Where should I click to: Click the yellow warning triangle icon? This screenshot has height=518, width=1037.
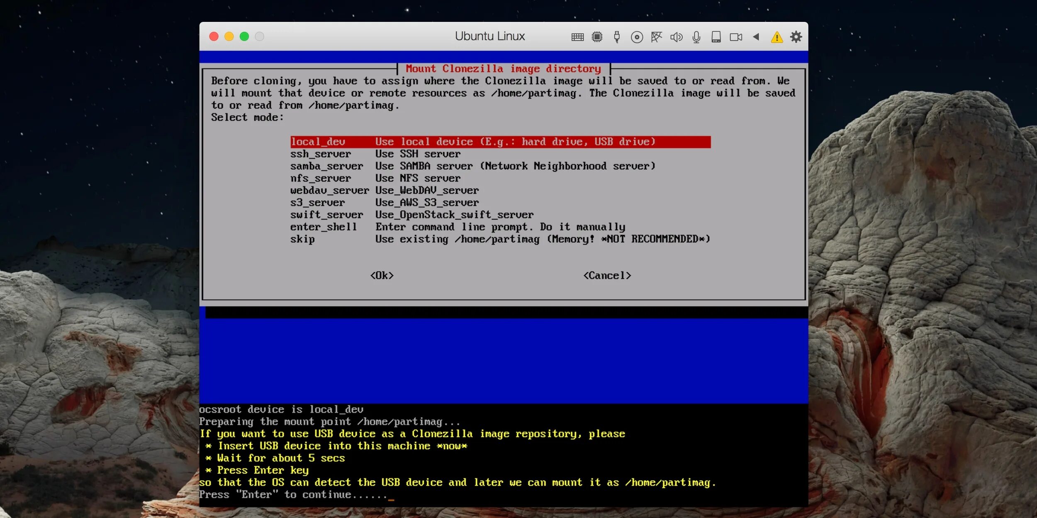click(x=777, y=38)
